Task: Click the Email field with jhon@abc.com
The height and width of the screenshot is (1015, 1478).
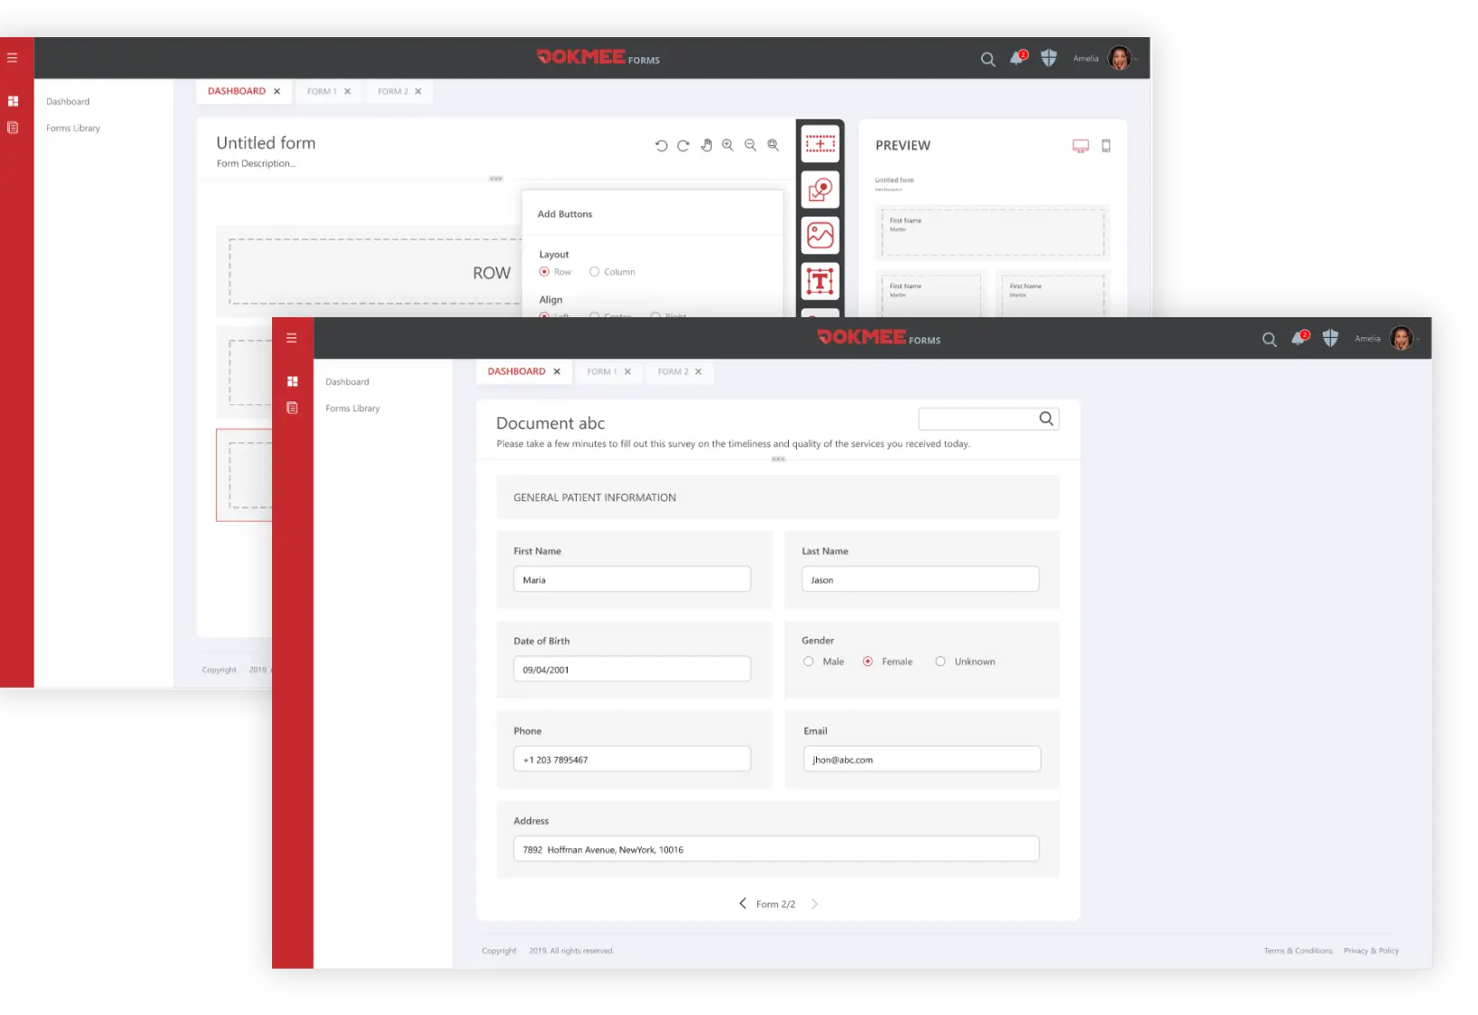Action: [922, 759]
